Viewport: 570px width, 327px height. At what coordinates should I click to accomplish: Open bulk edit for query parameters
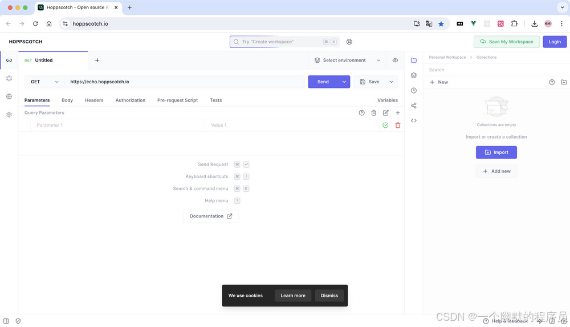coord(386,113)
